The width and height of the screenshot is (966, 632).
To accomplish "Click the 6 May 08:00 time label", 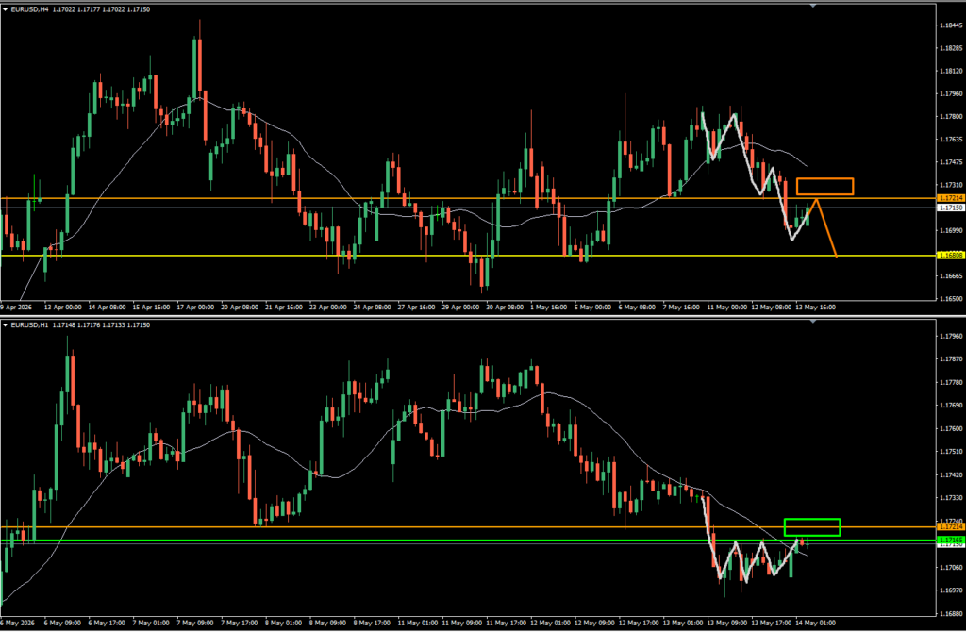I will [x=637, y=307].
